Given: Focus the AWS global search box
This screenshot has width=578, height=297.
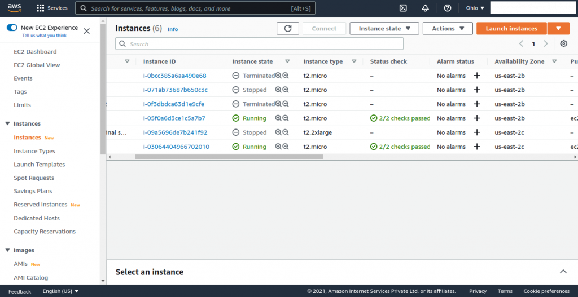Looking at the screenshot, I should click(195, 8).
